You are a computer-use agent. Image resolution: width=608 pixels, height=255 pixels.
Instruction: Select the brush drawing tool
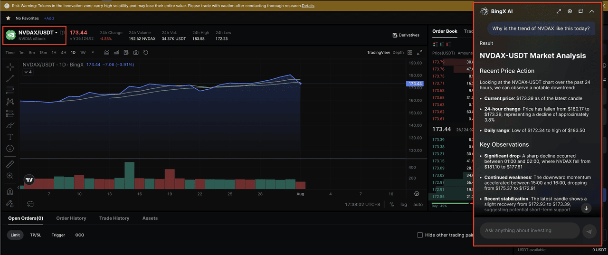click(10, 125)
